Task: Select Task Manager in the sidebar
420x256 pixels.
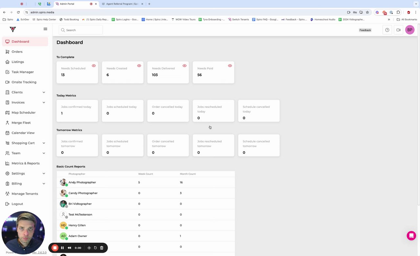Action: pyautogui.click(x=25, y=72)
